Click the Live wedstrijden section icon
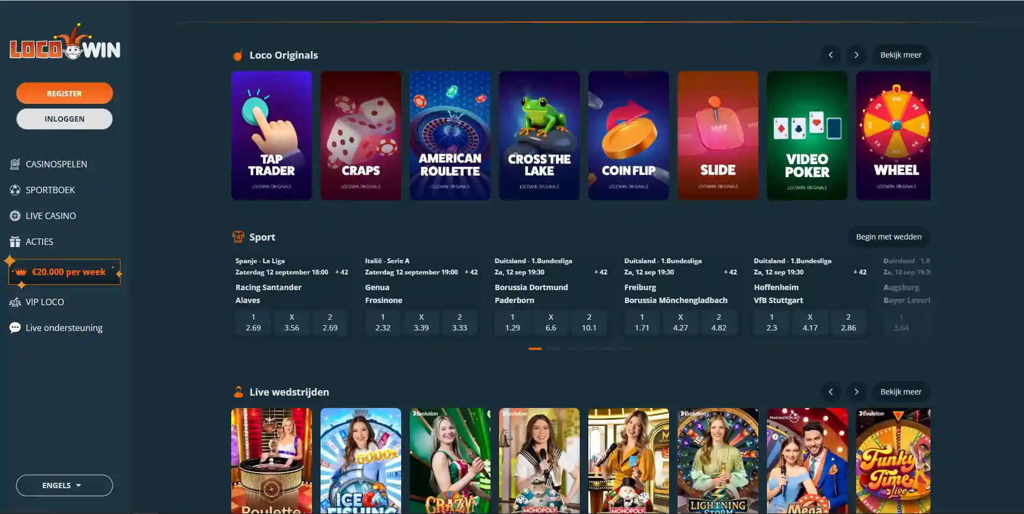The height and width of the screenshot is (514, 1024). point(238,392)
